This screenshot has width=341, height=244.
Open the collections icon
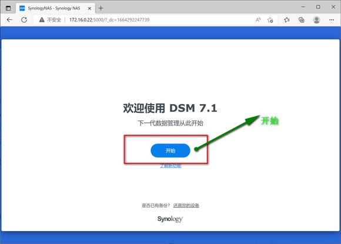(x=302, y=20)
